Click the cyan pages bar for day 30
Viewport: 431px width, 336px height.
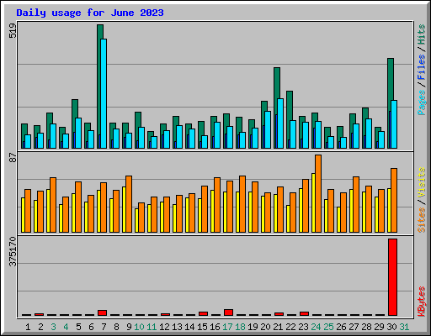click(x=394, y=124)
